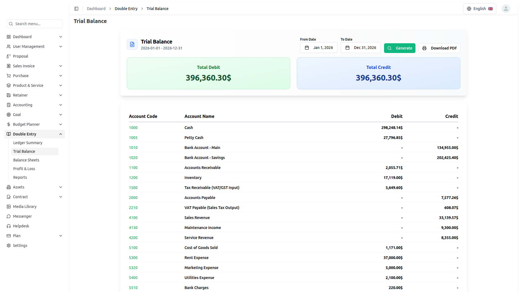Collapse the Double Entry menu

tap(61, 134)
